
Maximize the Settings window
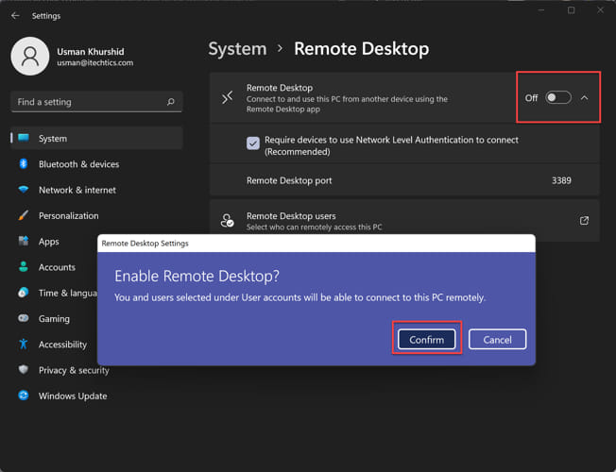click(x=572, y=10)
